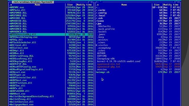The height and width of the screenshot is (106, 189).
Task: Click WMSPDMOD.DLL entry
Action: point(51,13)
